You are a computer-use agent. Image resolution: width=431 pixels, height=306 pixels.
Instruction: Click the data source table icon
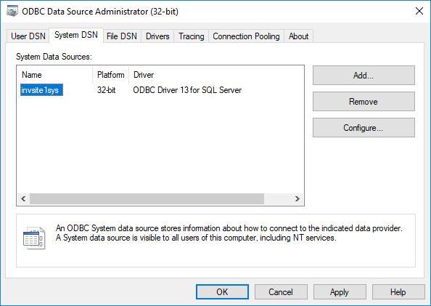[x=34, y=238]
